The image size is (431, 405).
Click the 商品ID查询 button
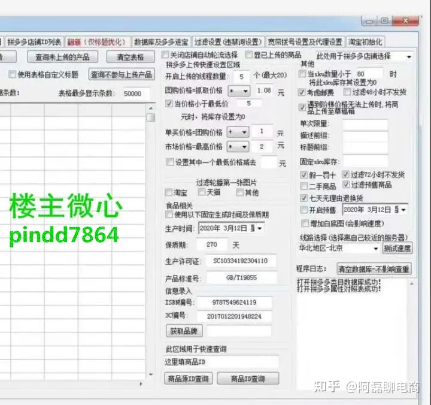coord(248,379)
